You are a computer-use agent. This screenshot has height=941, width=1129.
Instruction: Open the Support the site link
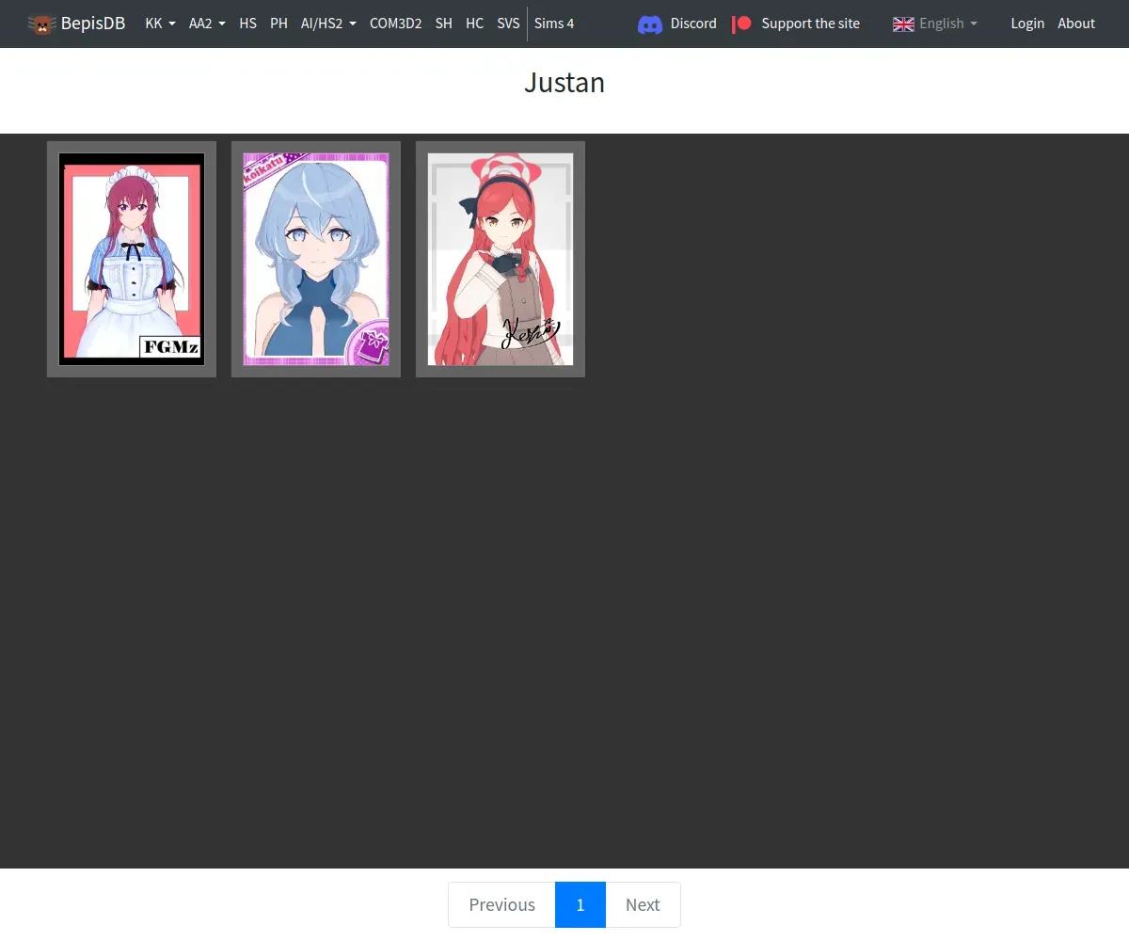pyautogui.click(x=810, y=24)
